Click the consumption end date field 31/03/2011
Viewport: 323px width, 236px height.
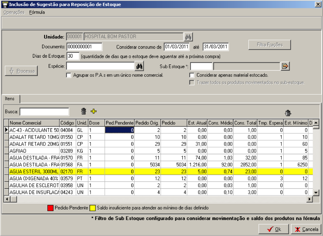click(216, 47)
